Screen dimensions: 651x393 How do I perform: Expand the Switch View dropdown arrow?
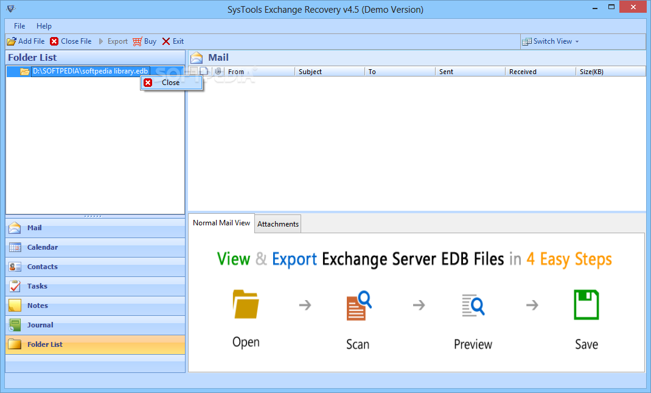[x=577, y=41]
